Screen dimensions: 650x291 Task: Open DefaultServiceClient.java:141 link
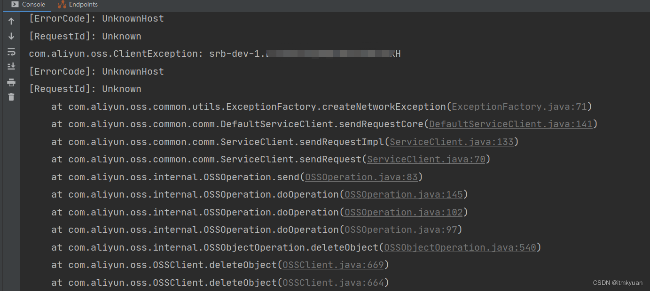coord(511,124)
